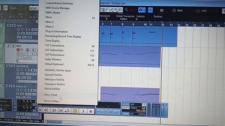This screenshot has width=225, height=126.
Task: Start playback with the Play button
Action: click(x=83, y=111)
